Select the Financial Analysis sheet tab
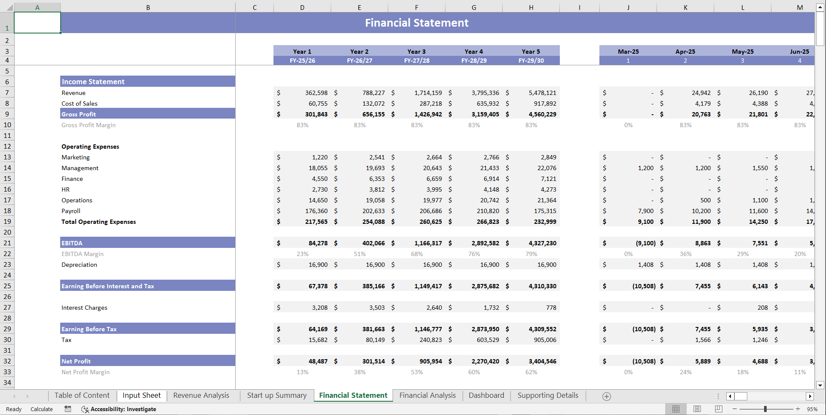 pos(427,395)
